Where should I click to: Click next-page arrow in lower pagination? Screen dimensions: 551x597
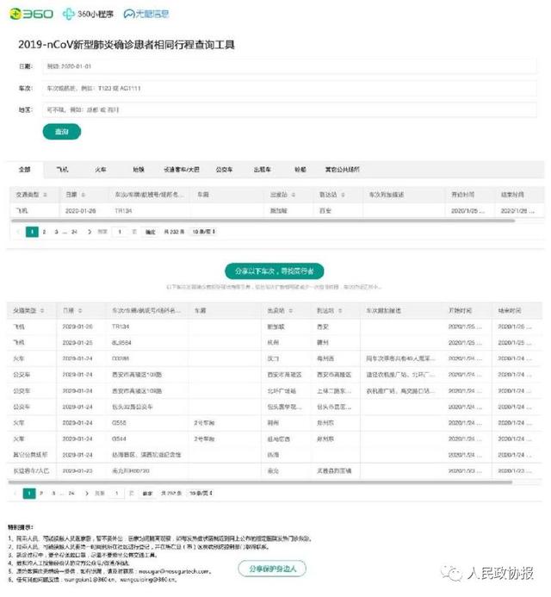[x=87, y=494]
